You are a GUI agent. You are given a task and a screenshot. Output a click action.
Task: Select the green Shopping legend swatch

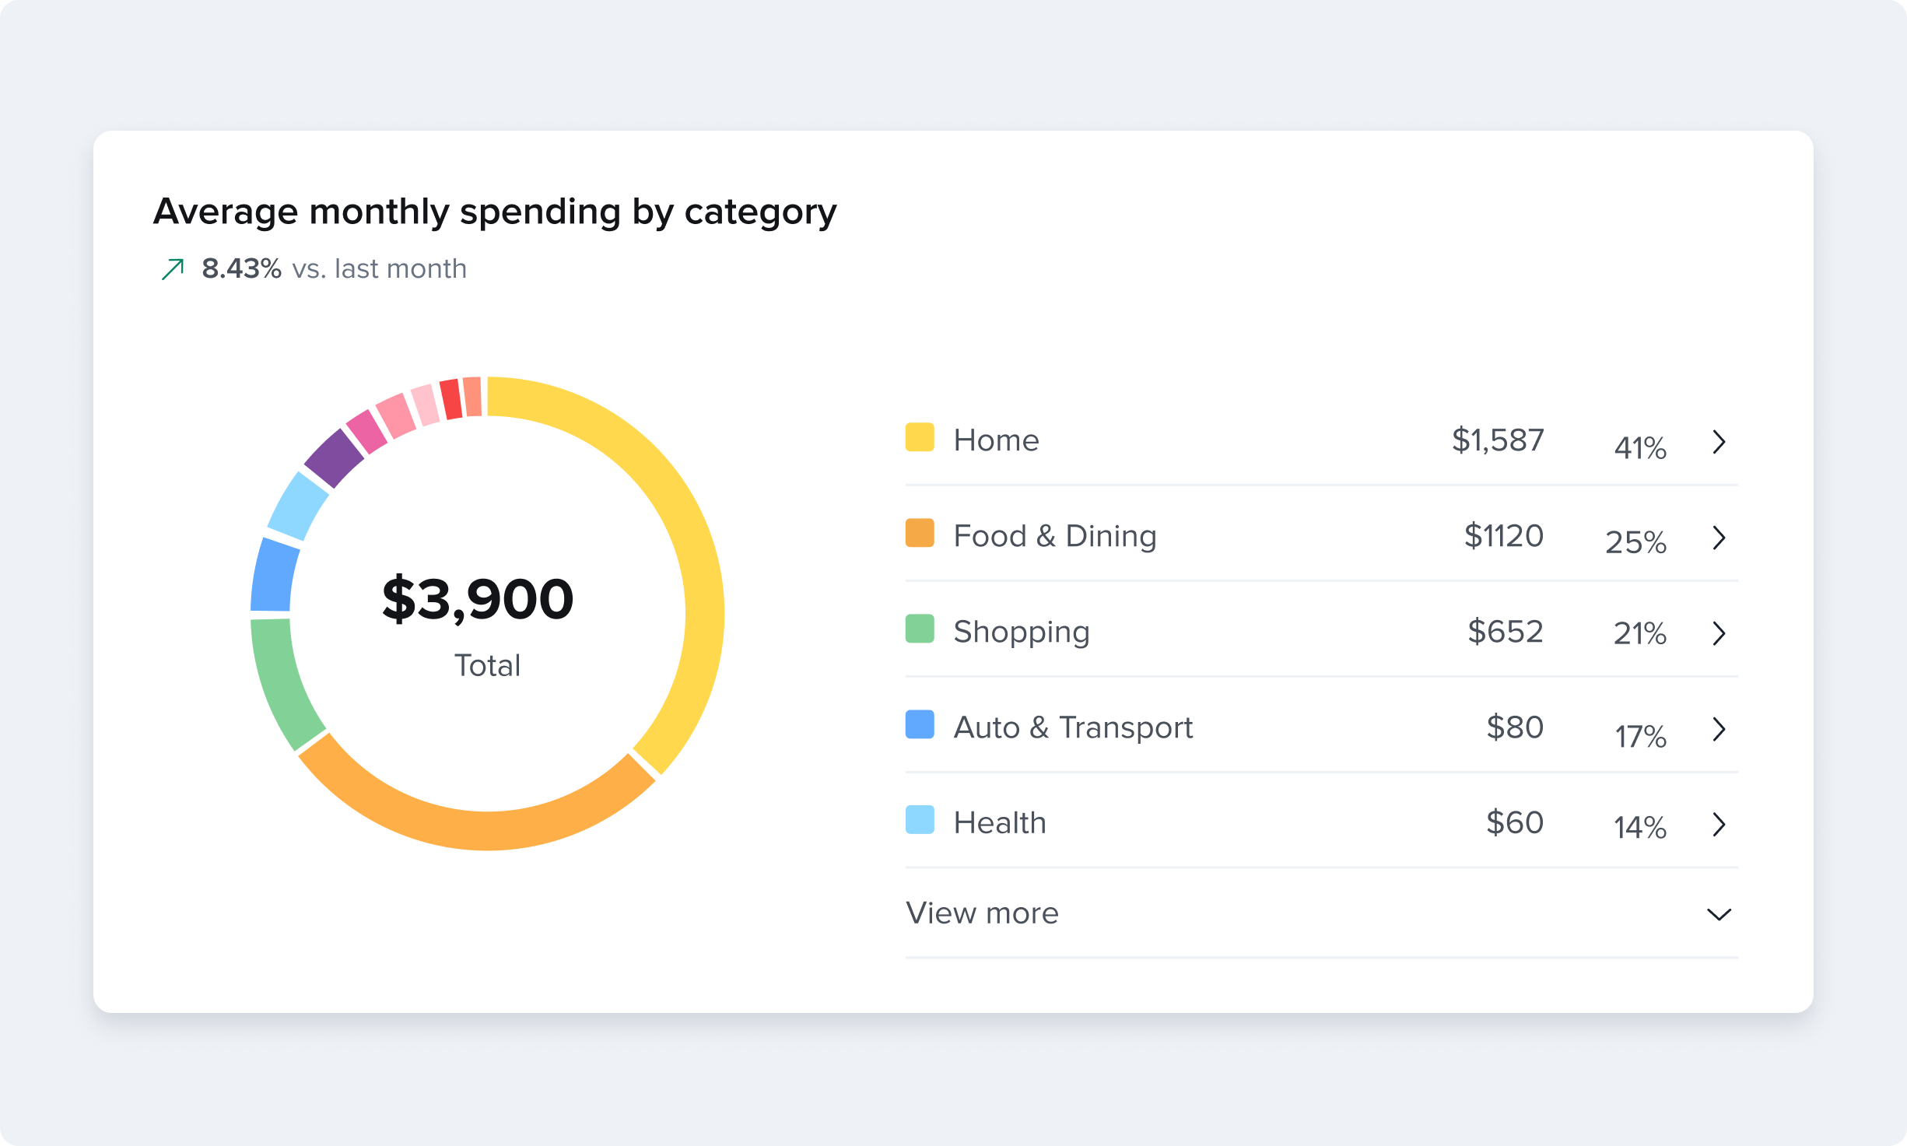click(920, 629)
